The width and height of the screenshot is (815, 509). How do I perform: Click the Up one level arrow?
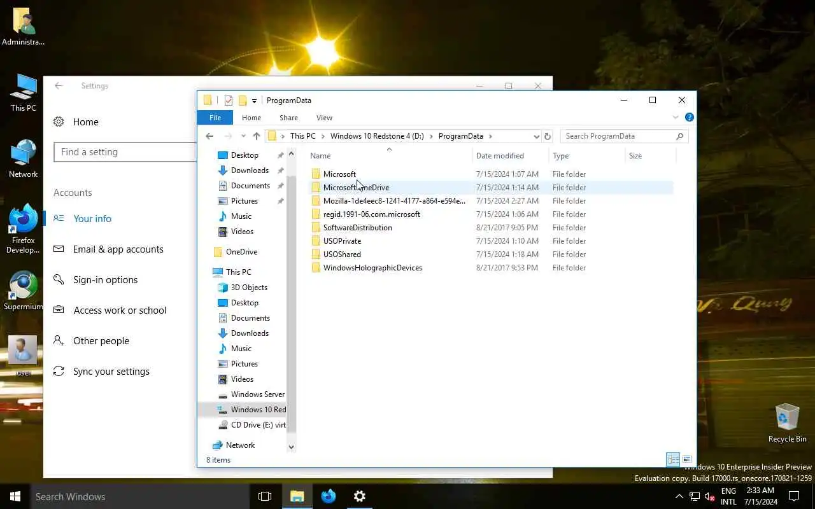[x=257, y=136]
